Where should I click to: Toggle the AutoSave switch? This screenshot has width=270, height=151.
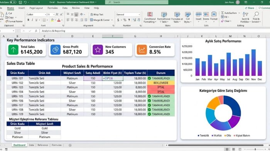13,2
